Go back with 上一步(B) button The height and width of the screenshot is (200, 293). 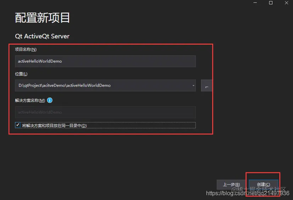click(x=231, y=184)
